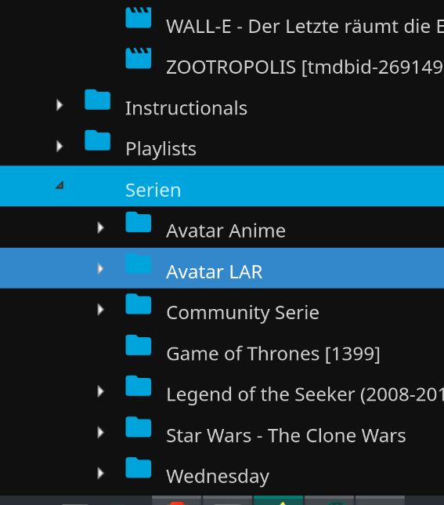Click the Game of Thrones folder icon

(x=139, y=345)
